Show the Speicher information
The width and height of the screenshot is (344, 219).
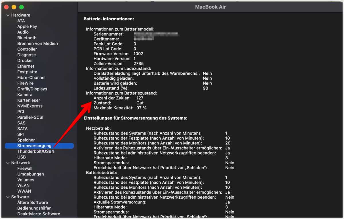(26, 140)
